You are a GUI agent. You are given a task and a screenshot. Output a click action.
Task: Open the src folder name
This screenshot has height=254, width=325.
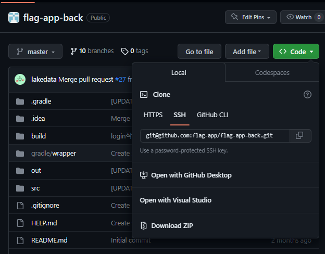[35, 188]
